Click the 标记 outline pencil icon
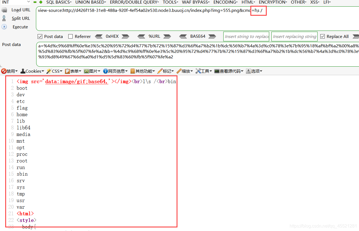Image resolution: width=359 pixels, height=231 pixels. pyautogui.click(x=160, y=71)
